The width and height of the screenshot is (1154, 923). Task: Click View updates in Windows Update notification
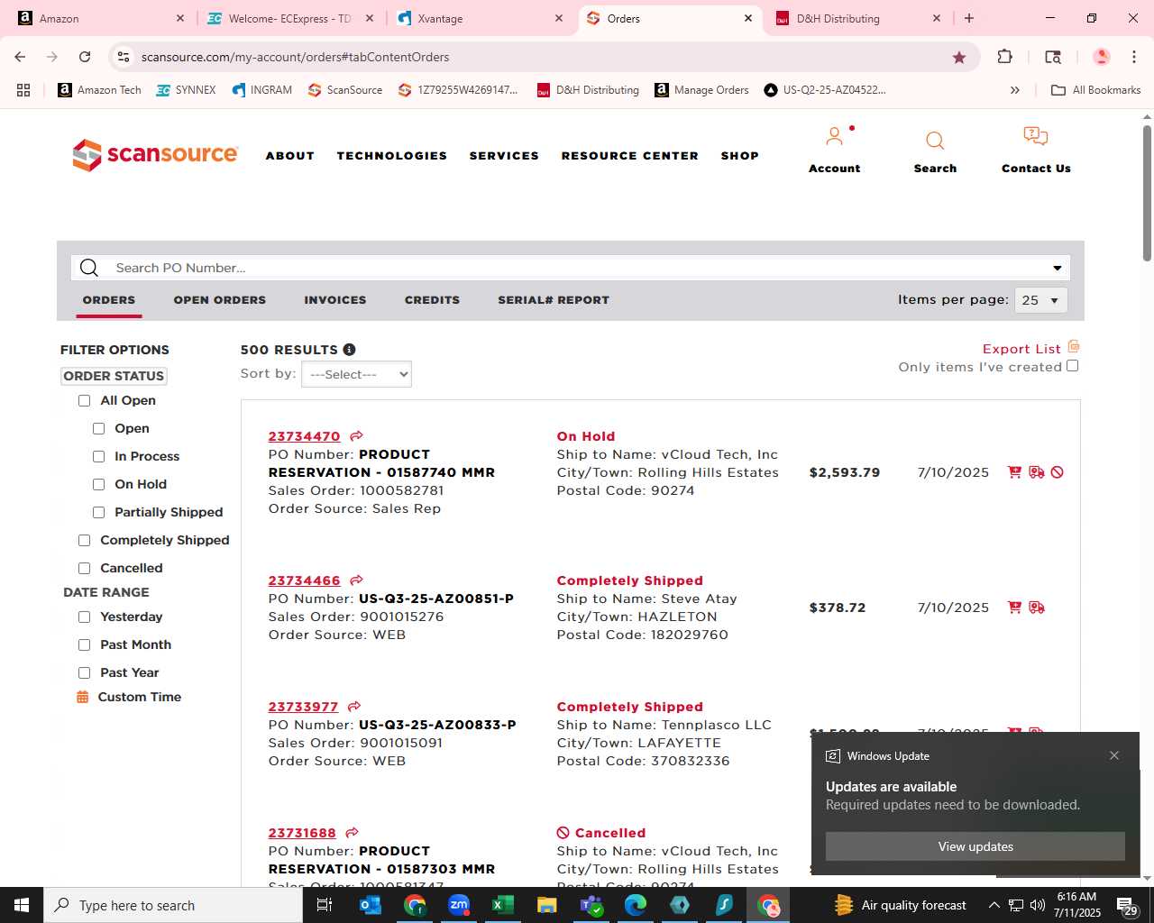point(975,846)
